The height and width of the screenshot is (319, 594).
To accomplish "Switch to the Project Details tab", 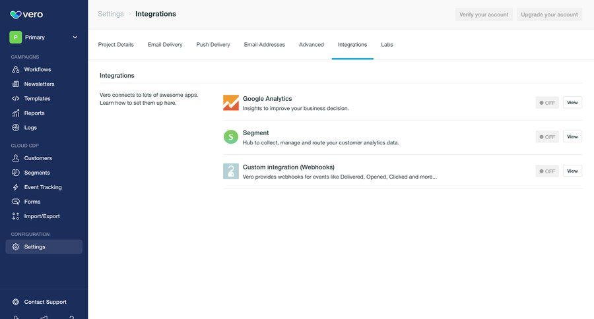I will [116, 45].
